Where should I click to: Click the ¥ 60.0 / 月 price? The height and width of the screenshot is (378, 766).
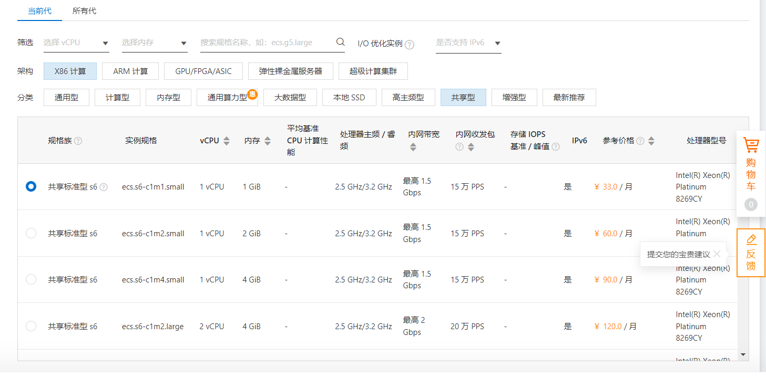click(613, 233)
